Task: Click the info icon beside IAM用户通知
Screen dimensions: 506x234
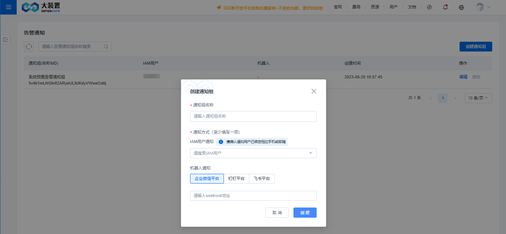Action: (221, 142)
